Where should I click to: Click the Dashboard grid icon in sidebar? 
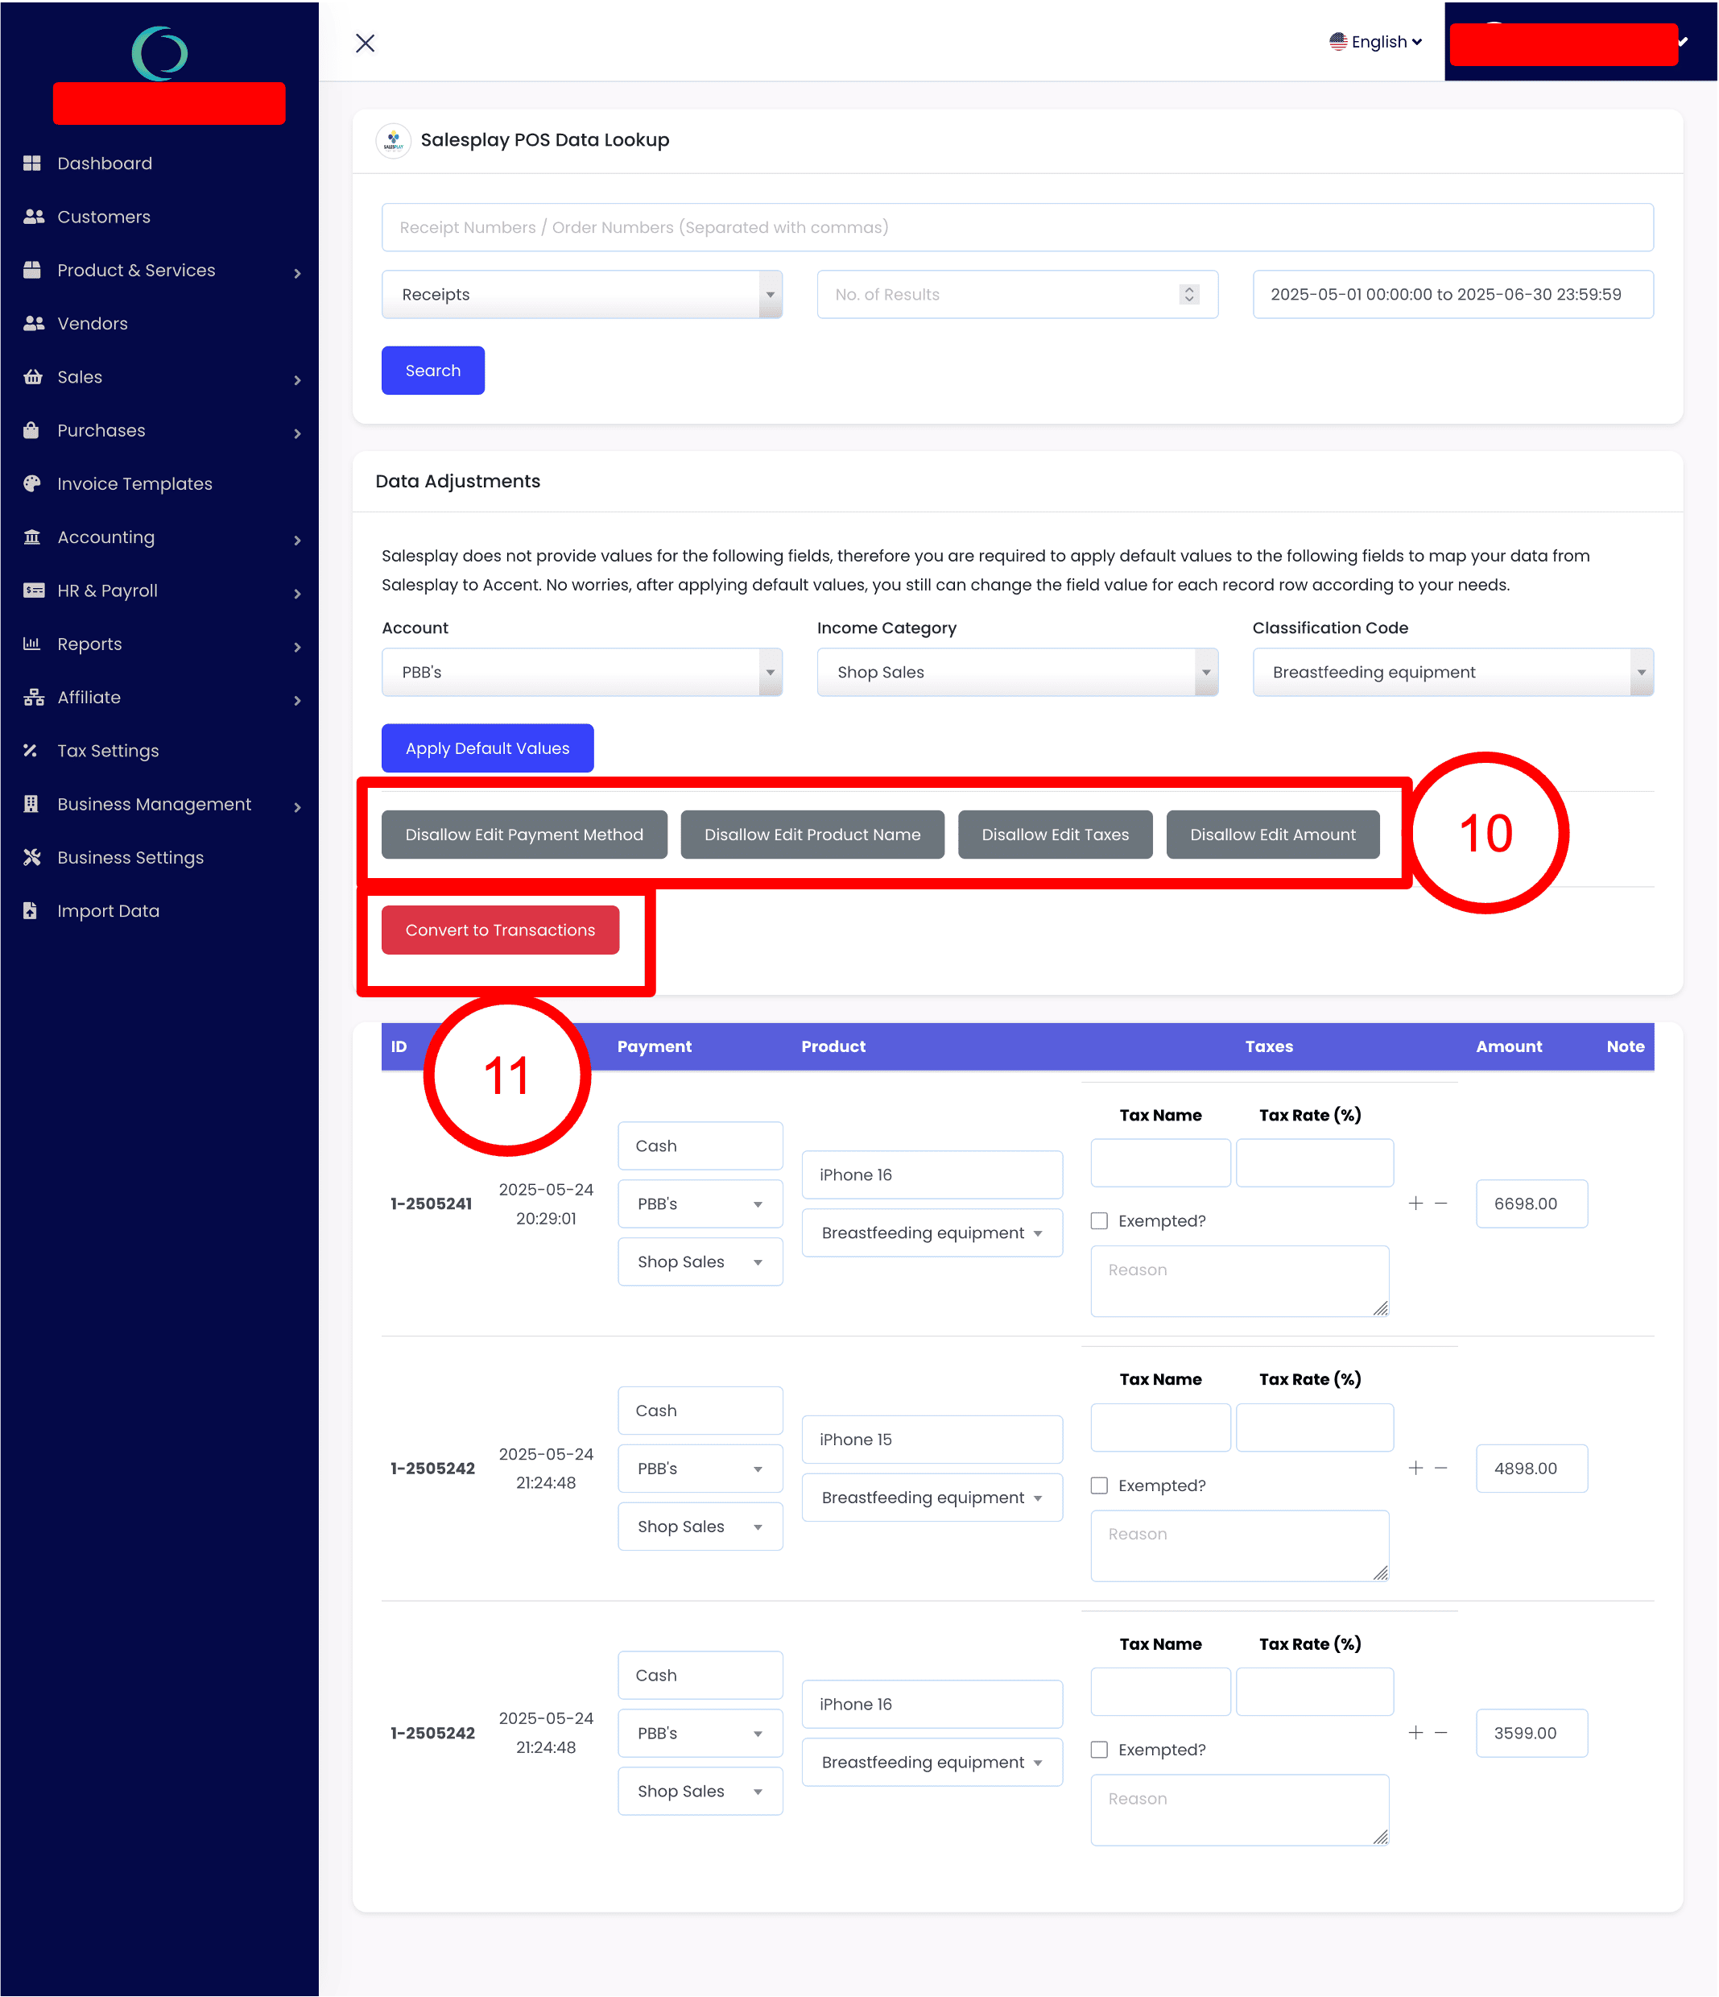31,163
